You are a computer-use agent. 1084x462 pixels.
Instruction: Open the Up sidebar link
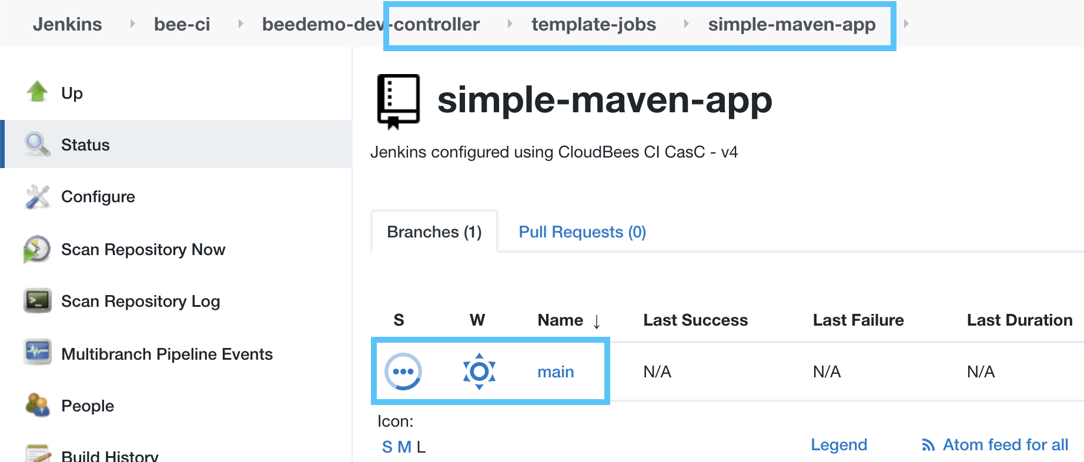[72, 93]
